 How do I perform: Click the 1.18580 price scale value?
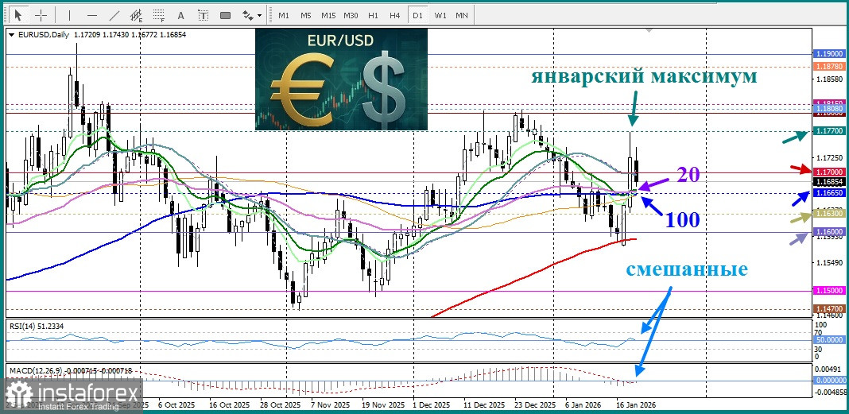[x=829, y=79]
